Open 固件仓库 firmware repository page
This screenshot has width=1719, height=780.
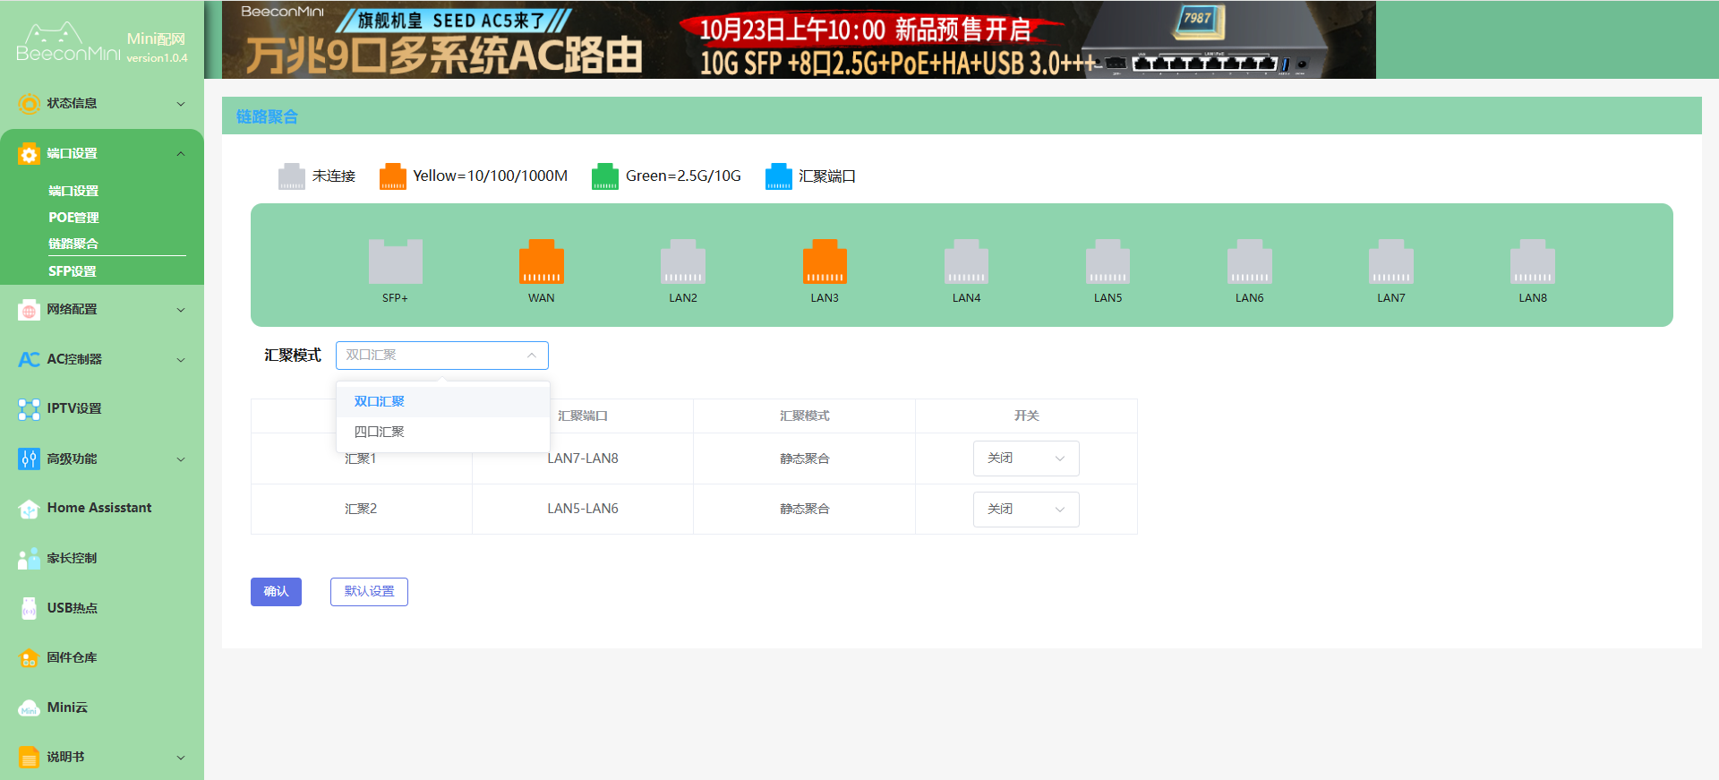point(72,657)
